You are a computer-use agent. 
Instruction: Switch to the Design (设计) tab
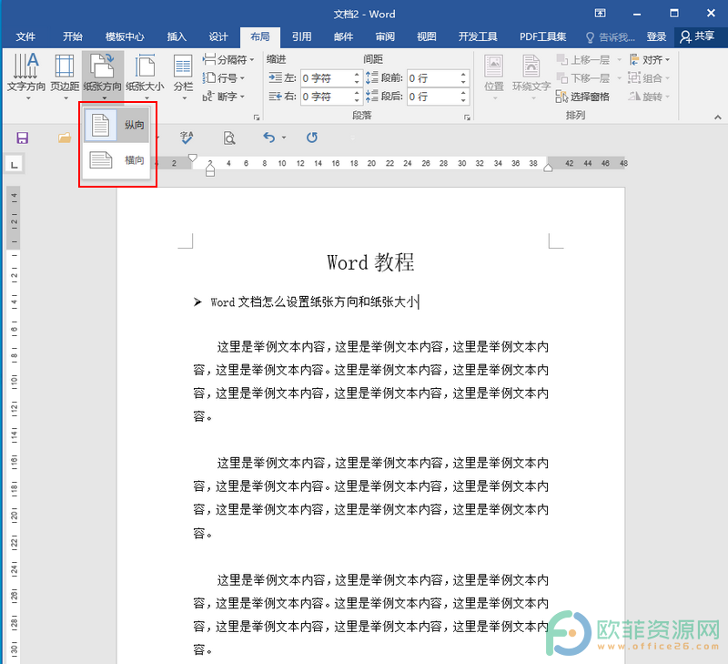[218, 36]
